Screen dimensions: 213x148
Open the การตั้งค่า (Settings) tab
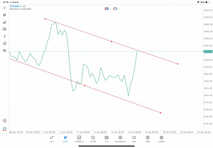(x=161, y=139)
